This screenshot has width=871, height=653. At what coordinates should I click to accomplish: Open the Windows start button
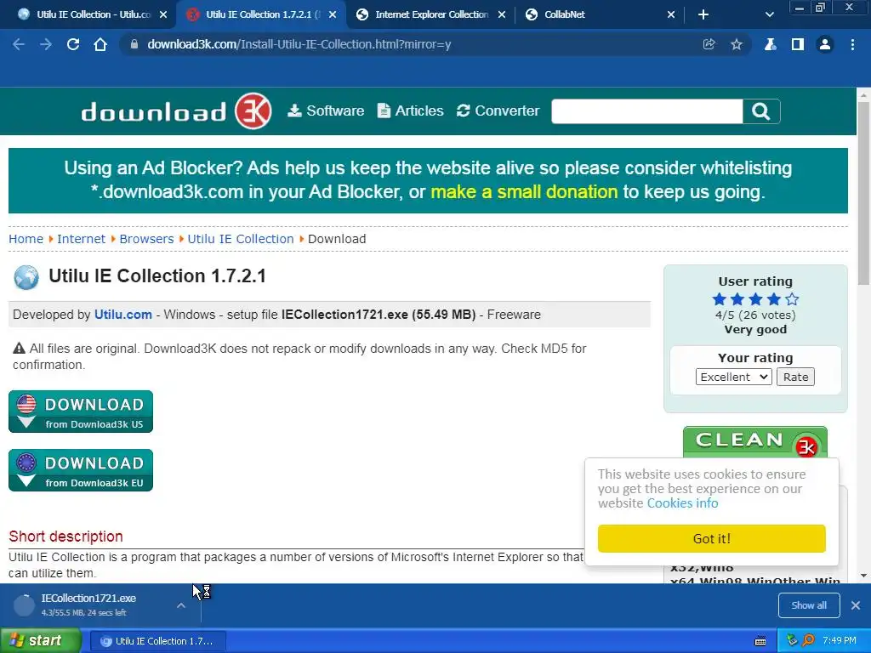41,641
